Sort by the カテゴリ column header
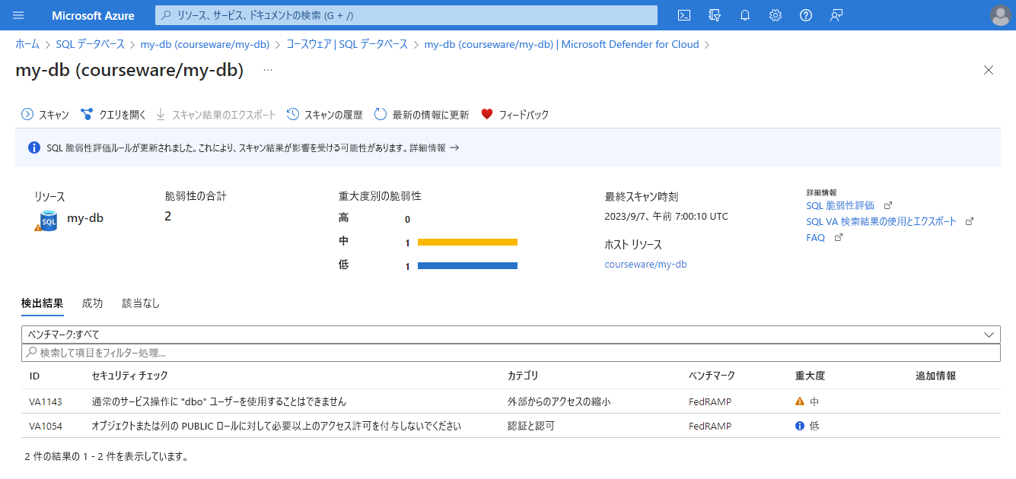 point(523,376)
